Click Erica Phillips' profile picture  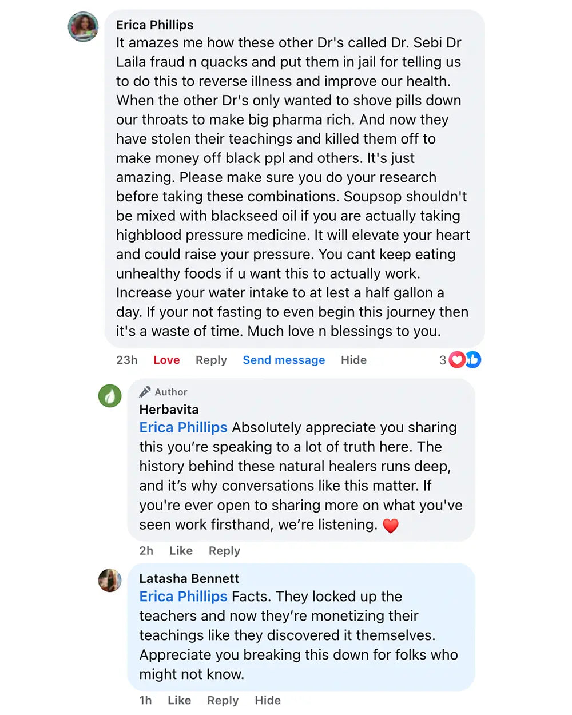point(83,27)
